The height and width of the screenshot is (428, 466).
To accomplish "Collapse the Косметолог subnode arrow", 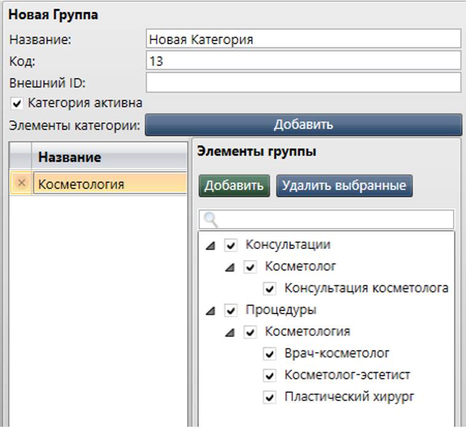I will [230, 267].
